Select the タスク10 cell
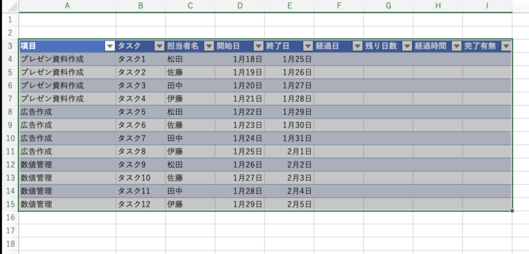This screenshot has height=254, width=529. pos(141,177)
